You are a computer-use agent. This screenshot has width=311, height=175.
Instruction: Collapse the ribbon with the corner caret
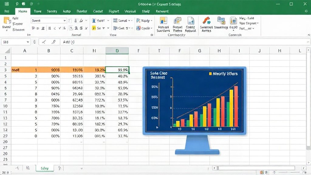309,35
